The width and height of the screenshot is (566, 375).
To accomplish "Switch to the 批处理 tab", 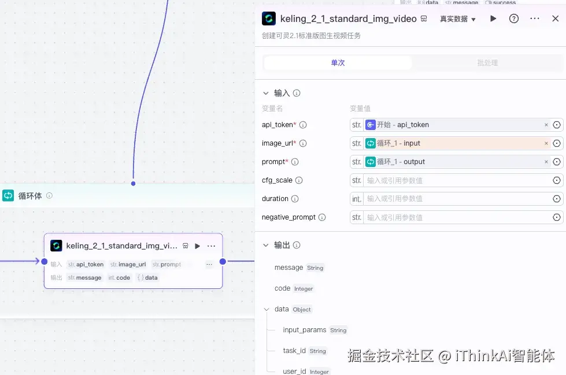I will click(489, 62).
